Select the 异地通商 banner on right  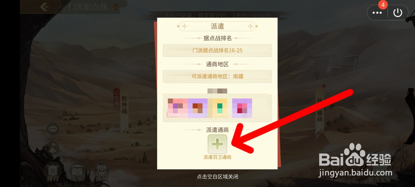pyautogui.click(x=320, y=109)
